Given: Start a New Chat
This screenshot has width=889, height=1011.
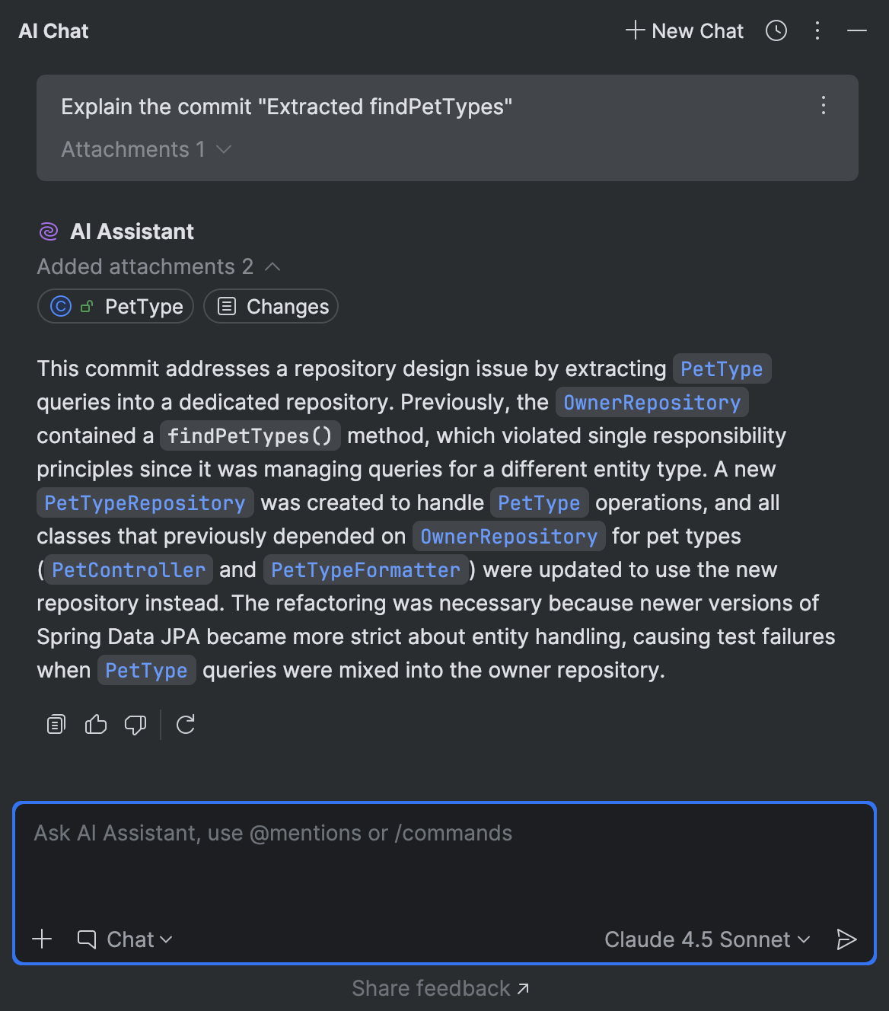Looking at the screenshot, I should [683, 30].
